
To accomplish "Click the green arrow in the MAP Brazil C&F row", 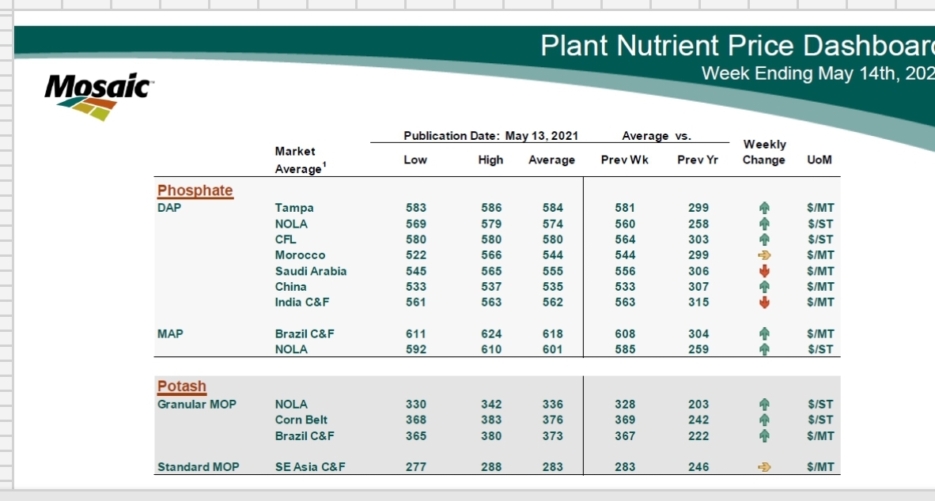I will 763,334.
